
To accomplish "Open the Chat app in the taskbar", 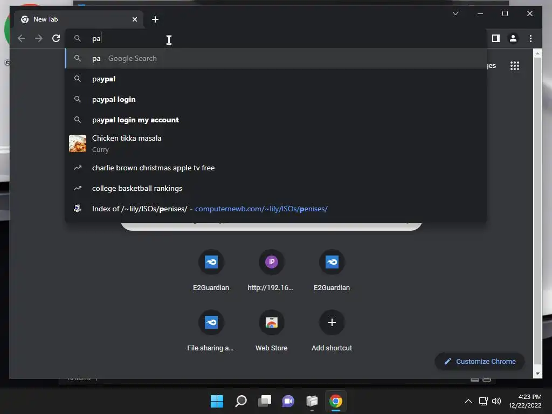I will pyautogui.click(x=288, y=401).
